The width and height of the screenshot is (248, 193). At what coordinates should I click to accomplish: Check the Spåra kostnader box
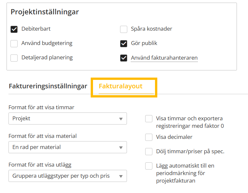(x=124, y=29)
